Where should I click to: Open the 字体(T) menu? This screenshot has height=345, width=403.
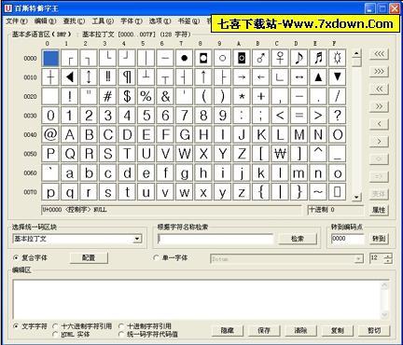[132, 21]
